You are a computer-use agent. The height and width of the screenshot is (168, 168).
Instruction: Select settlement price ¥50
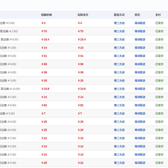(x=44, y=64)
